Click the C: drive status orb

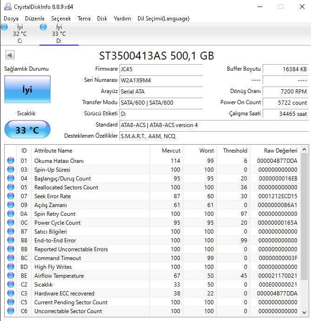click(5, 28)
